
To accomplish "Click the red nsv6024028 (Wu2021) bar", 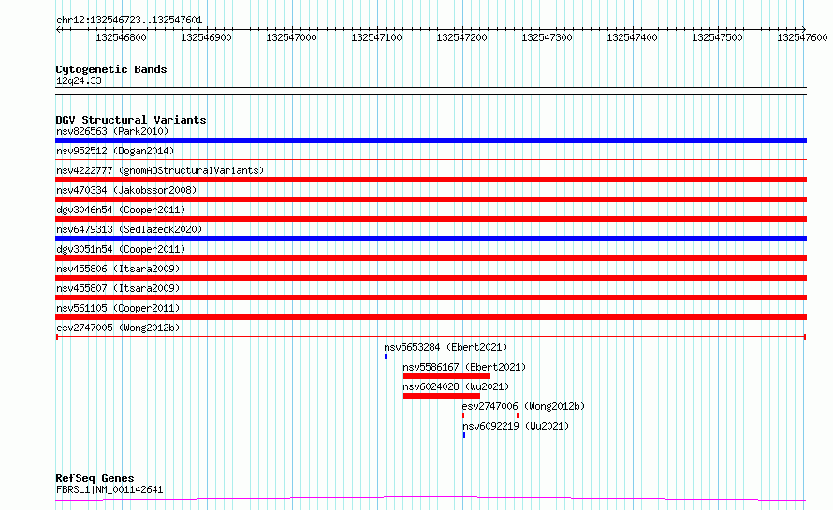I will tap(441, 396).
